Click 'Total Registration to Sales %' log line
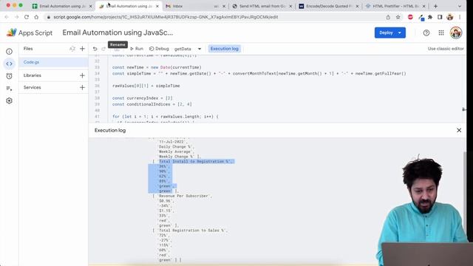 tap(193, 231)
